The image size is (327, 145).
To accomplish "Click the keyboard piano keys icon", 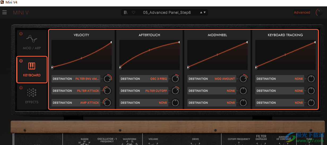I will [x=32, y=66].
